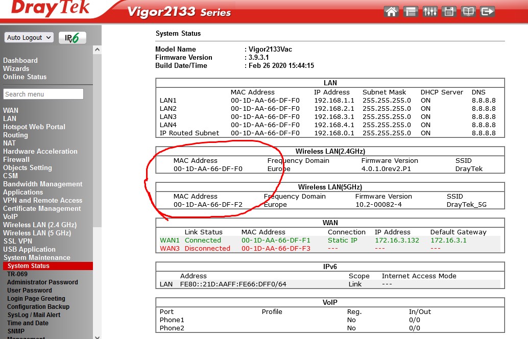Image resolution: width=528 pixels, height=339 pixels.
Task: Select the highlighted System Status item
Action: (29, 266)
